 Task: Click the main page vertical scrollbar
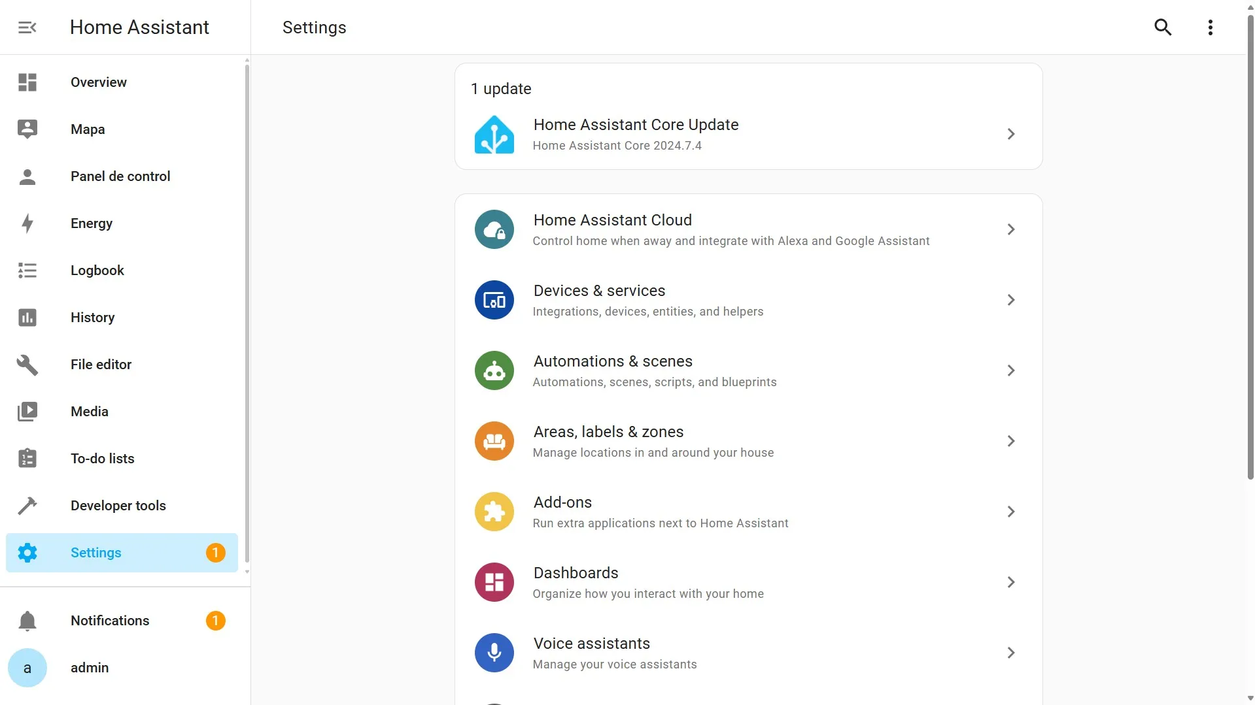tap(1250, 248)
